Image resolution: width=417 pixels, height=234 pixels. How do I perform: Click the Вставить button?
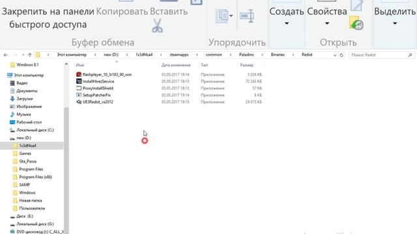[169, 12]
